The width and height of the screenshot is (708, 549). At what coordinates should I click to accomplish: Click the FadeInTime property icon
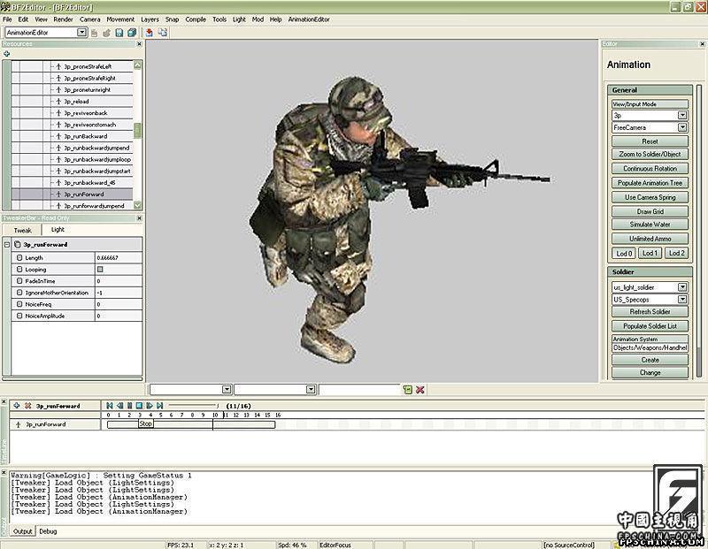point(19,281)
